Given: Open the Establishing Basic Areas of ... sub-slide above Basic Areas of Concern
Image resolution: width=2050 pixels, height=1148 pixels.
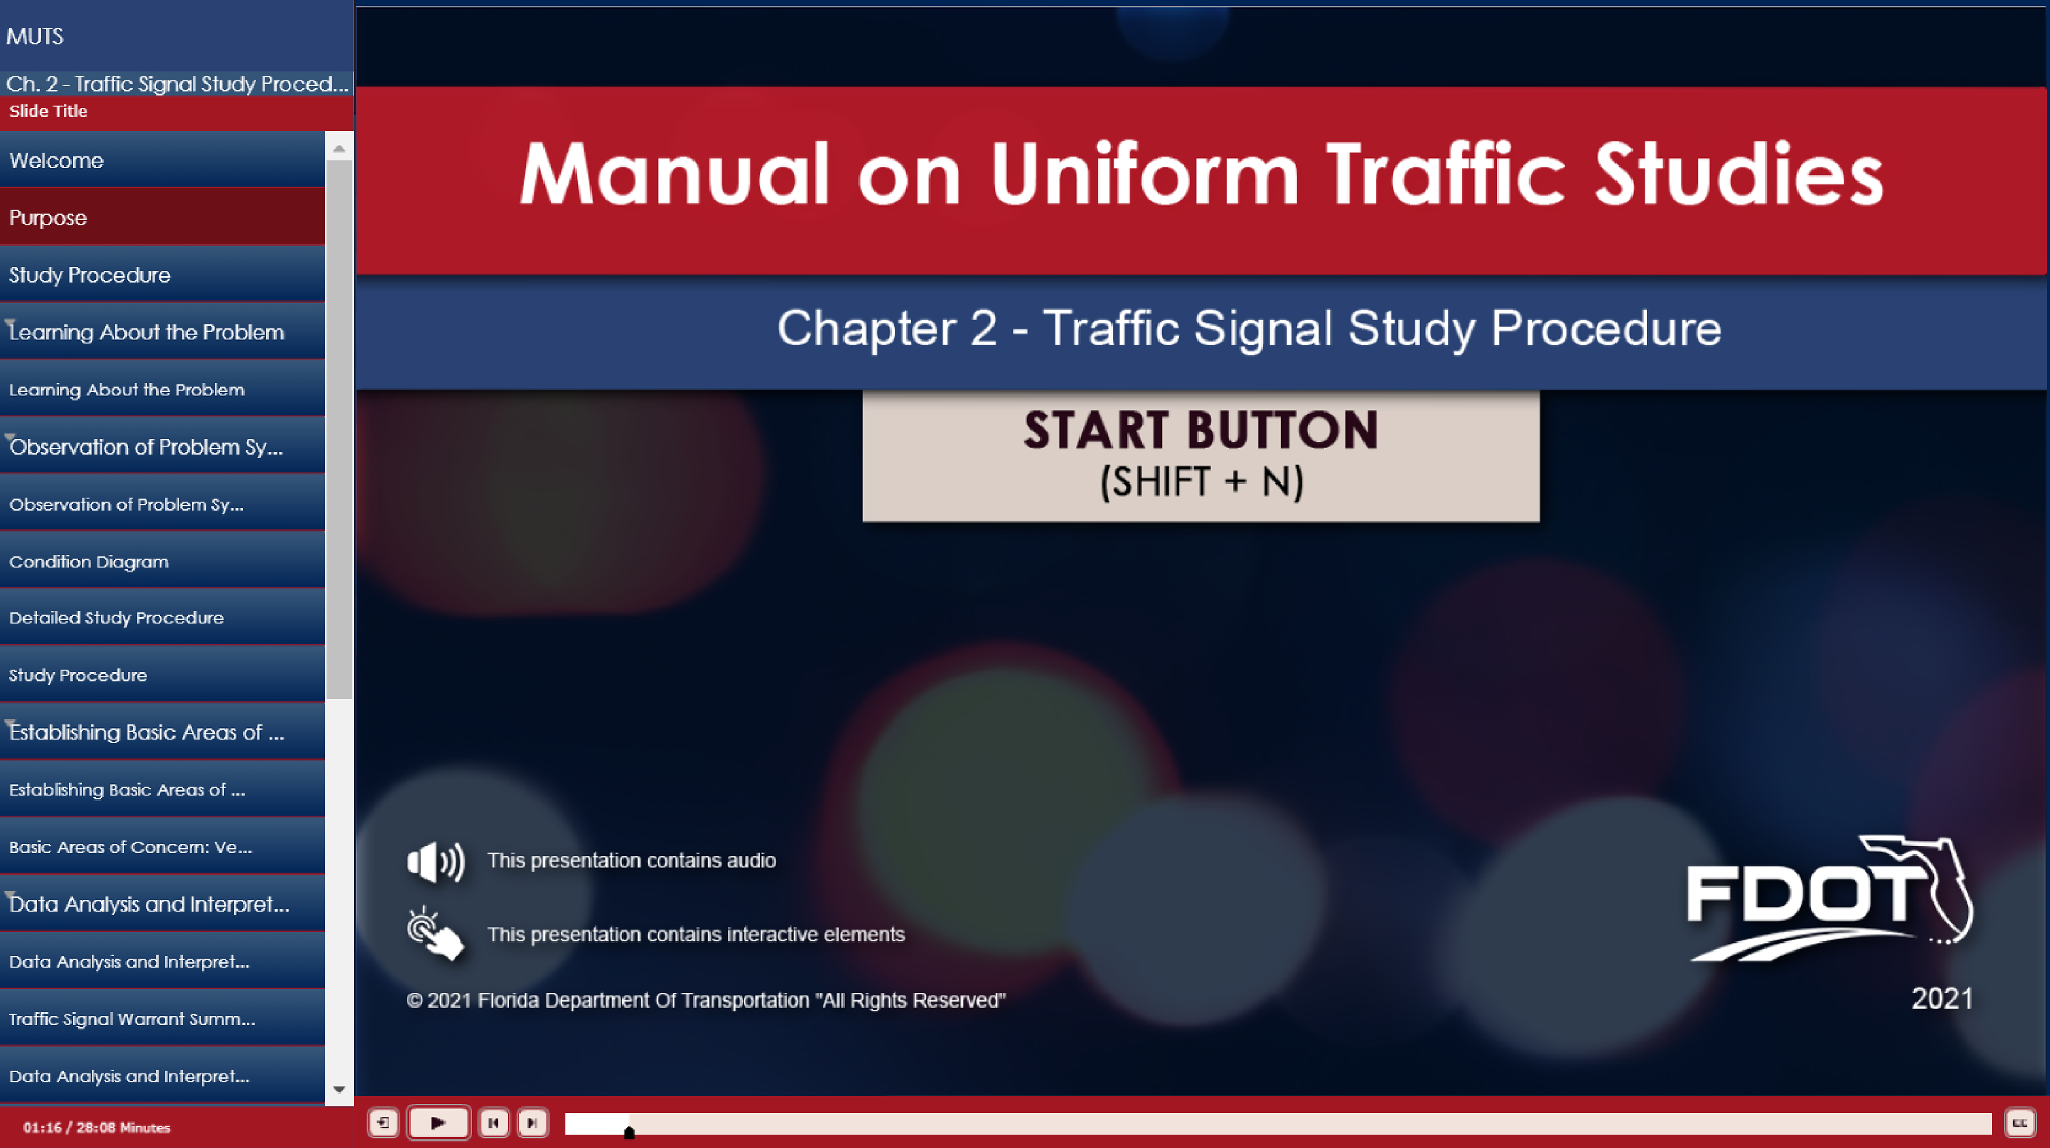Looking at the screenshot, I should pyautogui.click(x=162, y=789).
